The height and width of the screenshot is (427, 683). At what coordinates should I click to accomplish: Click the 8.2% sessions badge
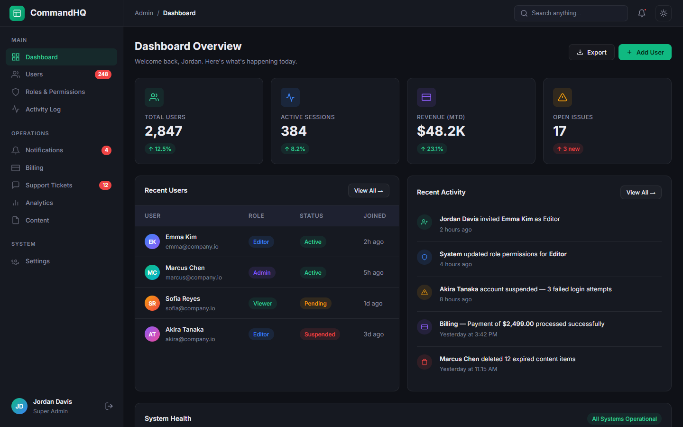coord(295,149)
